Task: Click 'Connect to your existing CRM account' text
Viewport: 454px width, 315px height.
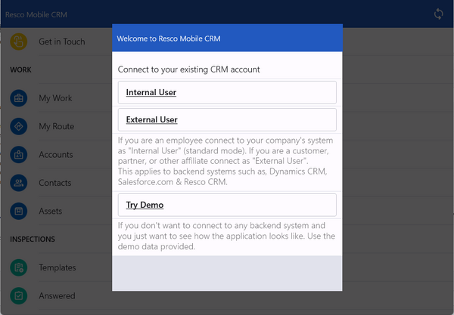Action: coord(188,69)
